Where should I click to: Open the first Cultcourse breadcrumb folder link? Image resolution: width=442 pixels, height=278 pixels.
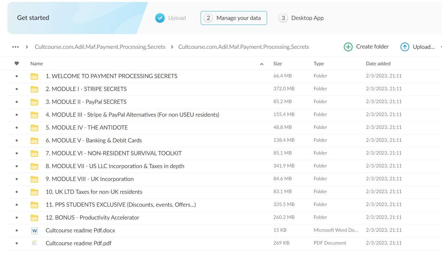coord(100,47)
